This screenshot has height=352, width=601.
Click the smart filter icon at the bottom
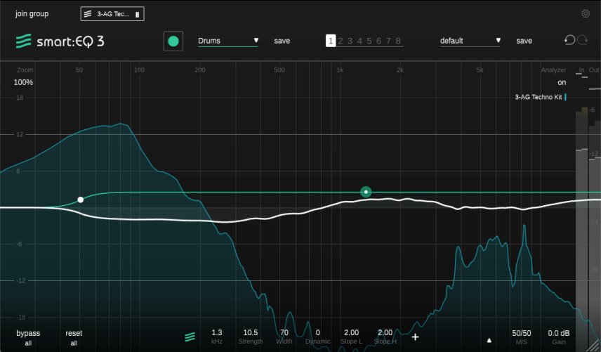tap(190, 337)
